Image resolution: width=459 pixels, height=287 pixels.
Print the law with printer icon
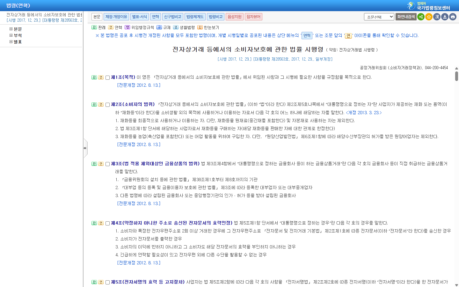(x=453, y=17)
